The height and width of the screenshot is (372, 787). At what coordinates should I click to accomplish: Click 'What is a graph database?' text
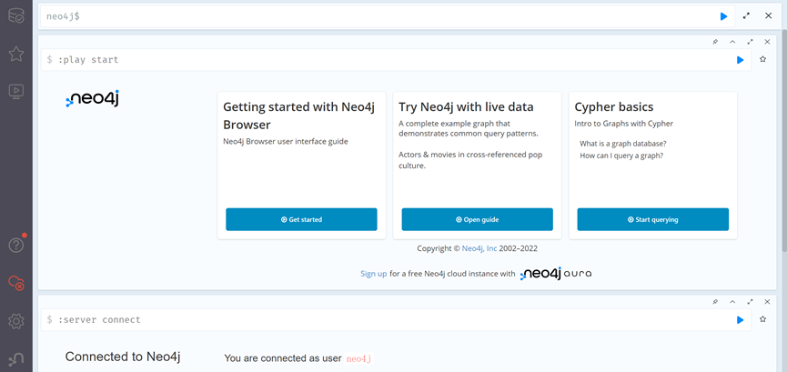point(623,144)
